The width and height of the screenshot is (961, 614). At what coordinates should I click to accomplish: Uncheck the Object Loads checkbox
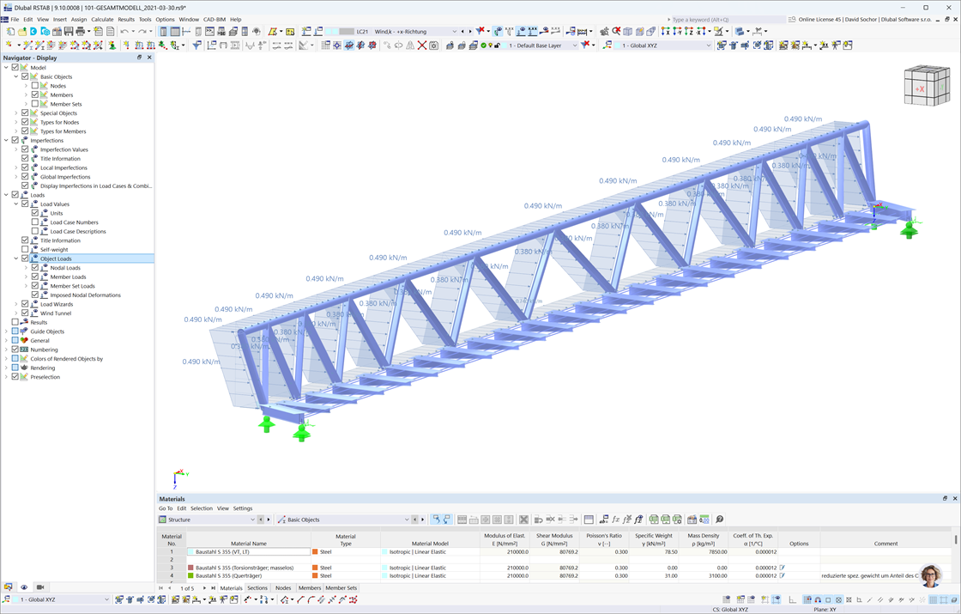click(x=25, y=258)
